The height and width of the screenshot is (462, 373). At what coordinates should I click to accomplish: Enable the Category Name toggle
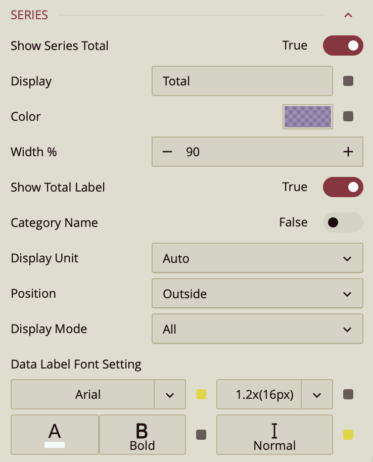click(343, 222)
